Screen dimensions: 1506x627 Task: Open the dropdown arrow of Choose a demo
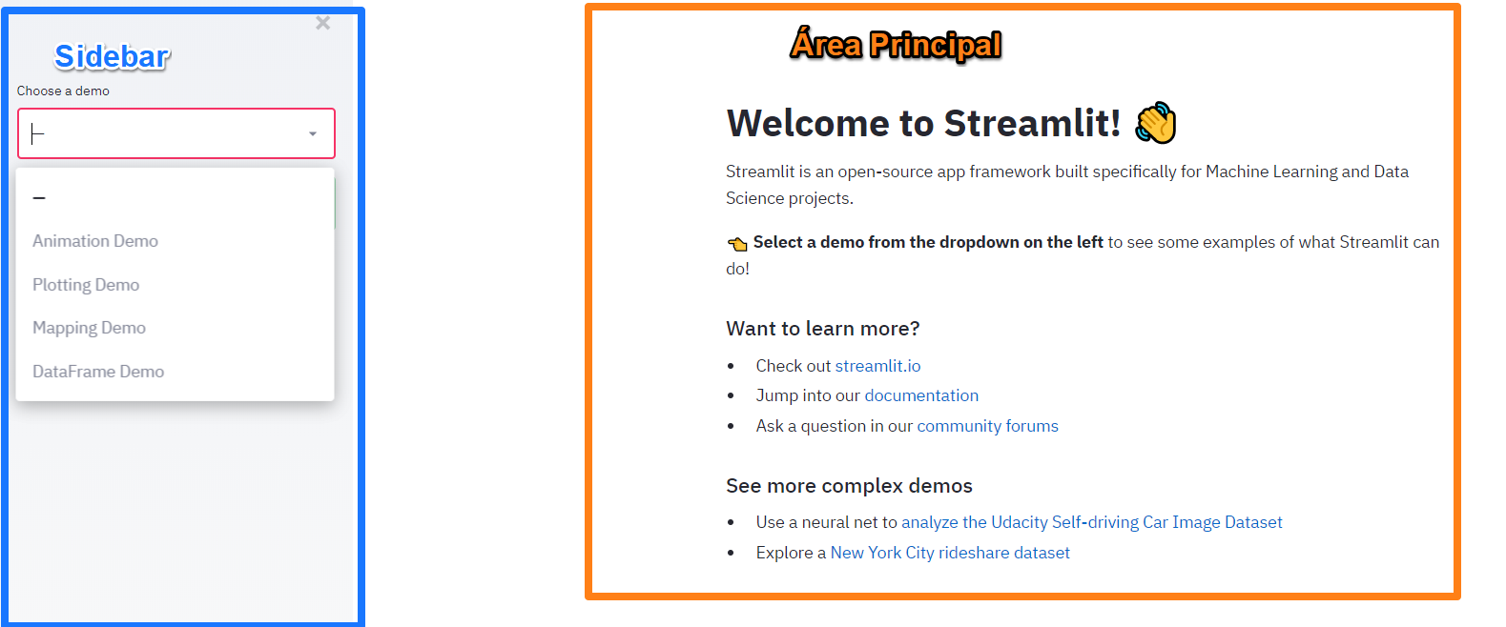(313, 134)
